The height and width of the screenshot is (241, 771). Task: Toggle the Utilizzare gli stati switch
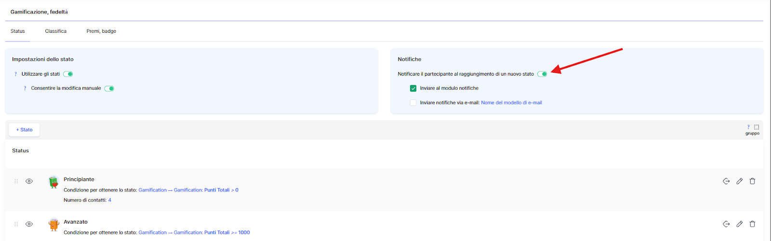tap(68, 74)
